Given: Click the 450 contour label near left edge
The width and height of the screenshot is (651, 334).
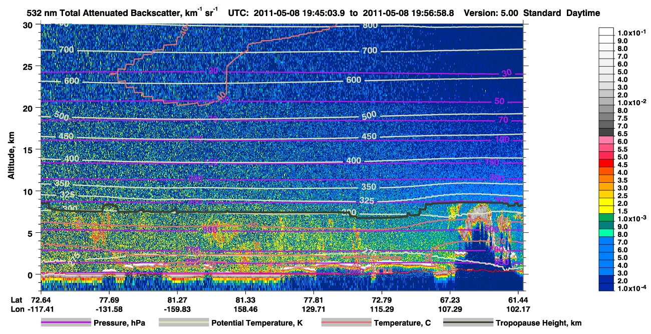Looking at the screenshot, I should [x=66, y=136].
